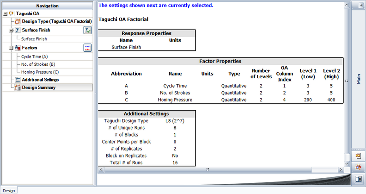This screenshot has height=194, width=366.
Task: Click the layout panel icon at bottom right
Action: [x=358, y=179]
